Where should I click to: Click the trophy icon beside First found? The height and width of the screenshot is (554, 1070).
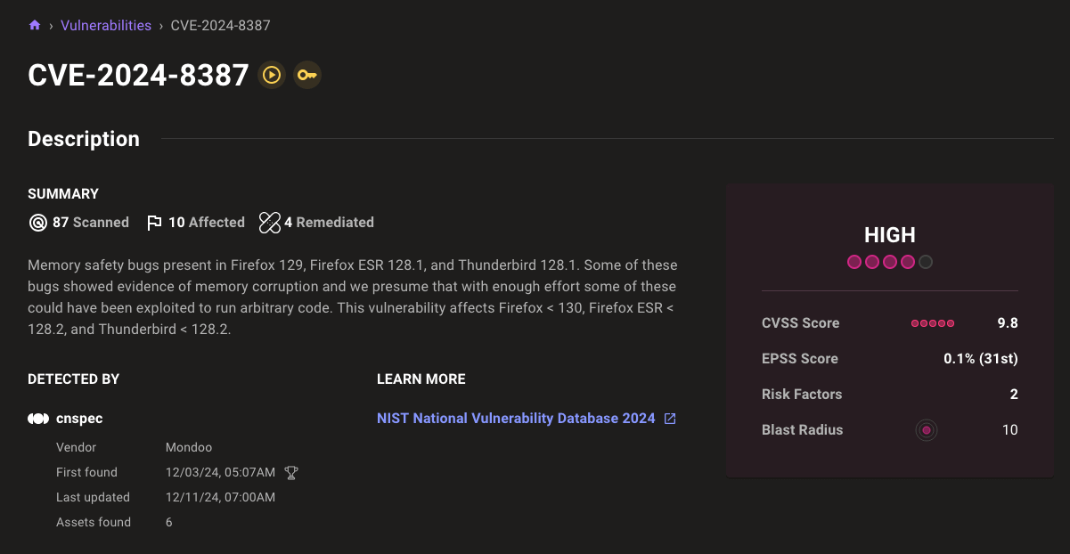click(290, 473)
